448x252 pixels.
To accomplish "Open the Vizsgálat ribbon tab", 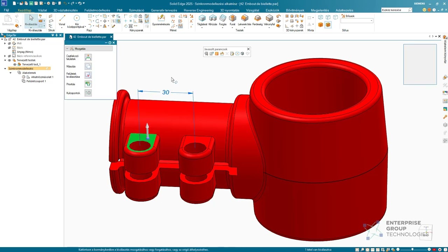I will pyautogui.click(x=253, y=10).
